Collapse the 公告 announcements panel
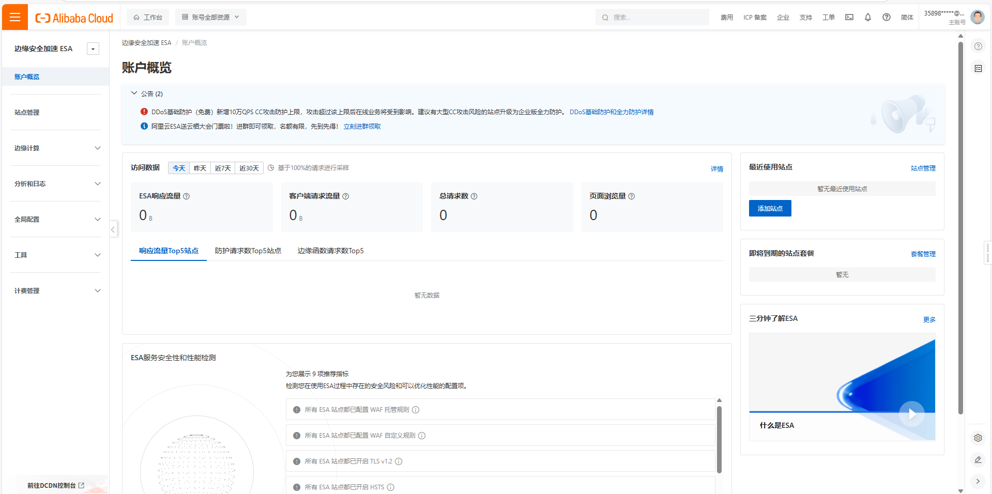Screen dimensions: 992x494 tap(133, 94)
